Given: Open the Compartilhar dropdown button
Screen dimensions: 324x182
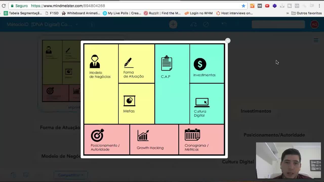Looking at the screenshot, I should [71, 175].
